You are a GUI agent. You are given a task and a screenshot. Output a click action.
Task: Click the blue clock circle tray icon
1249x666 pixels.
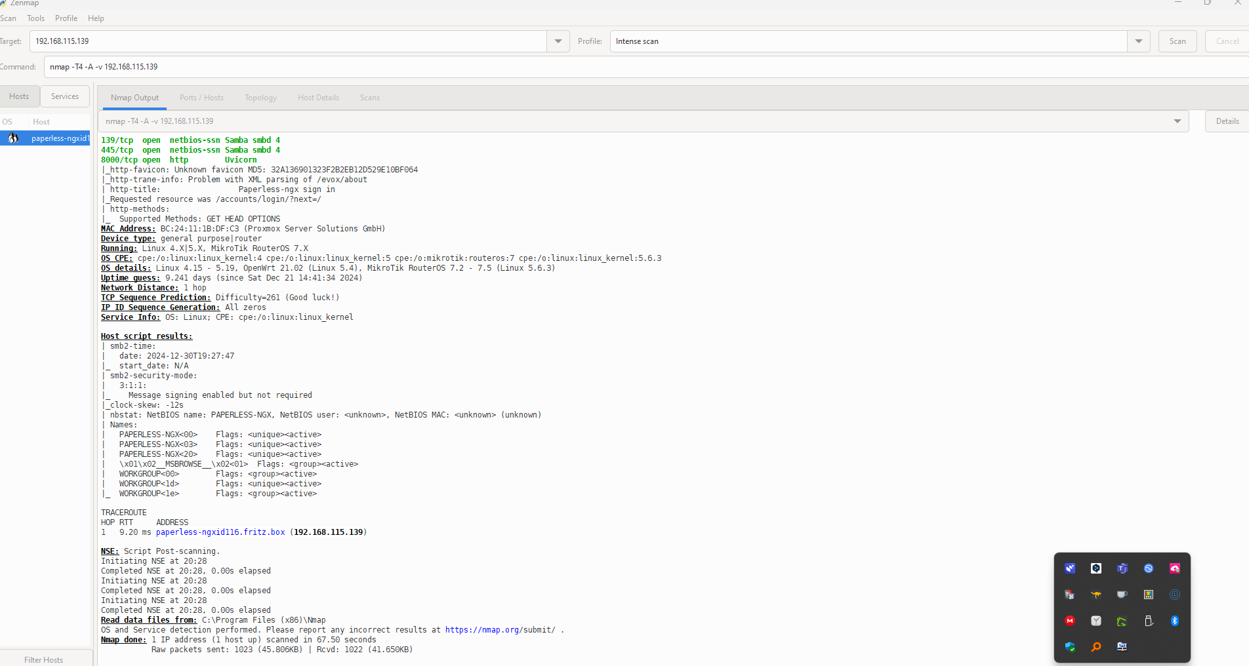(x=1175, y=595)
